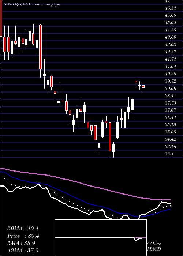Select the 35.09 price axis label
Screen dimensions: 183x256
click(x=171, y=132)
